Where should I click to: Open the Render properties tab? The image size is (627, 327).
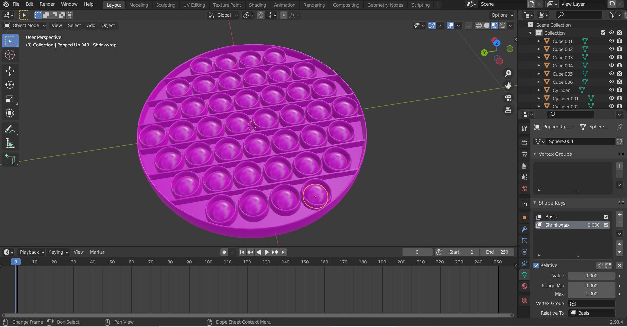[524, 142]
